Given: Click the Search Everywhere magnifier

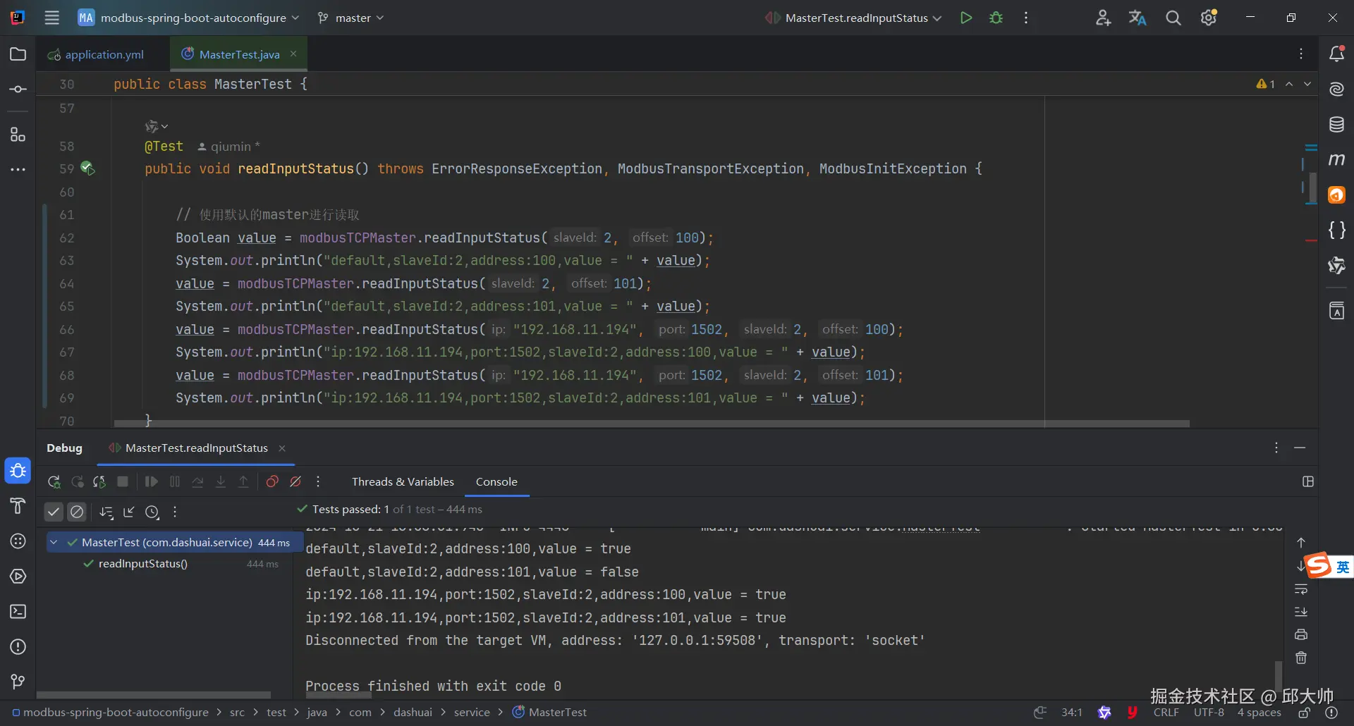Looking at the screenshot, I should coord(1173,18).
